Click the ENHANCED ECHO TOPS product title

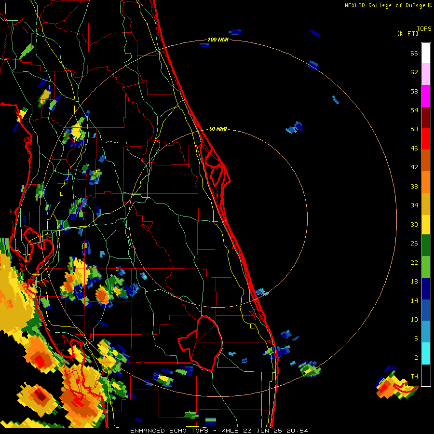pos(170,431)
